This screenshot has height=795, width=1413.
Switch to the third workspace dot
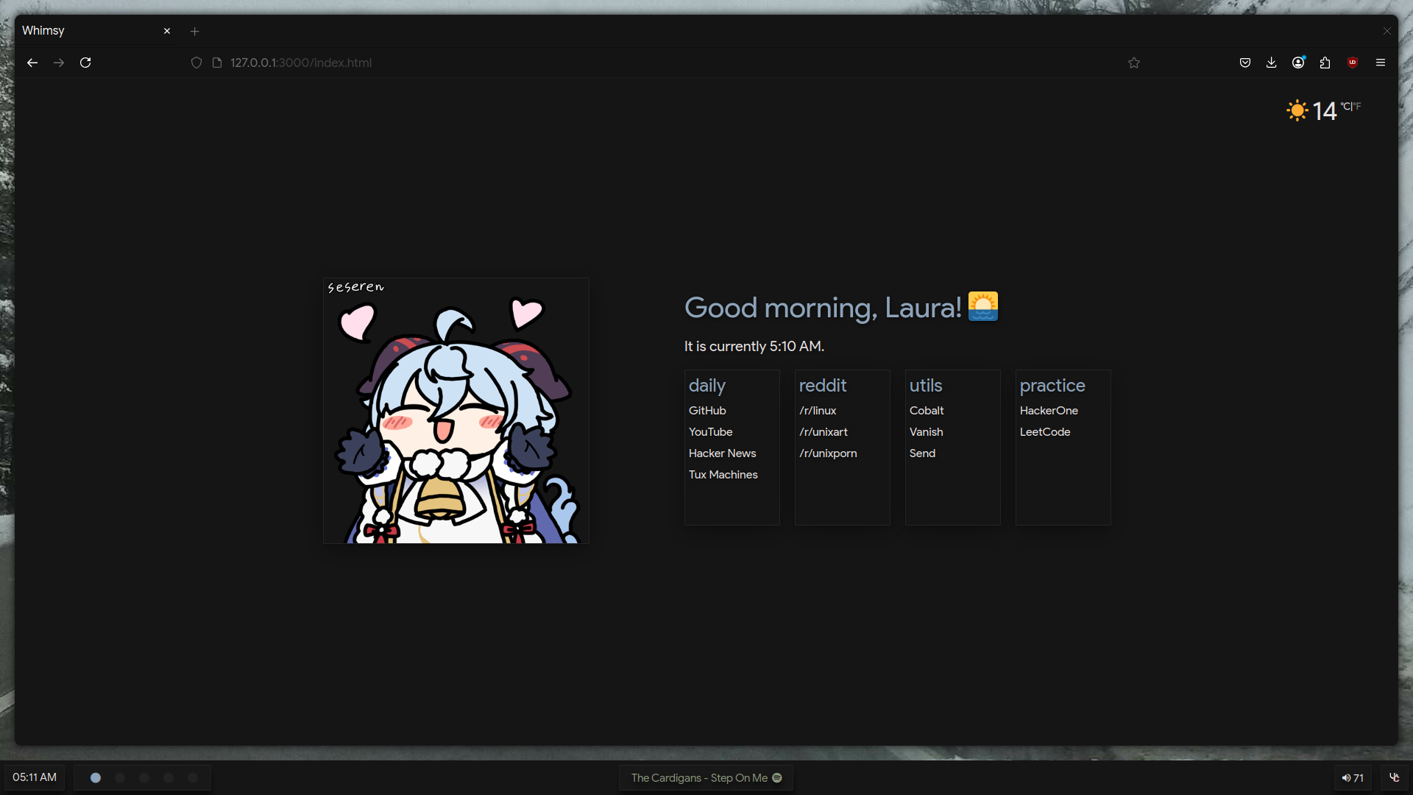(x=144, y=777)
